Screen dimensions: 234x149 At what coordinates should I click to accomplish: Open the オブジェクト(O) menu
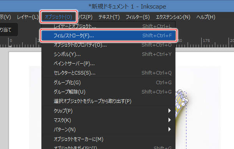click(x=58, y=17)
